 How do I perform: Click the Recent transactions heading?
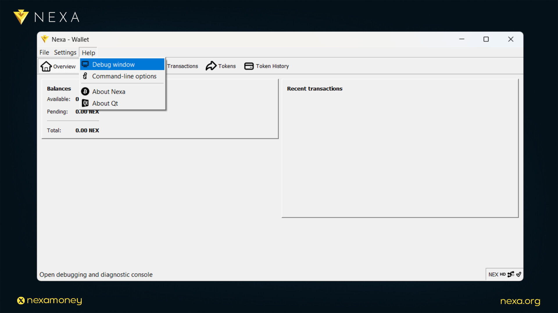(315, 89)
